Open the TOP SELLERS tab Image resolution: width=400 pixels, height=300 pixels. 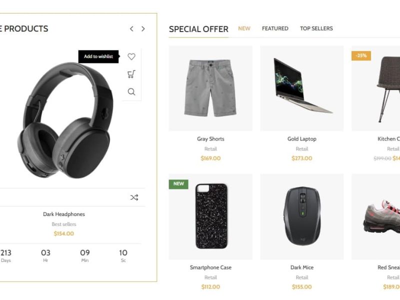316,28
